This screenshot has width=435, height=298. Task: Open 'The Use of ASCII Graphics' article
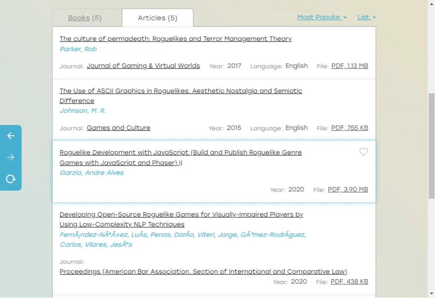[x=181, y=91]
